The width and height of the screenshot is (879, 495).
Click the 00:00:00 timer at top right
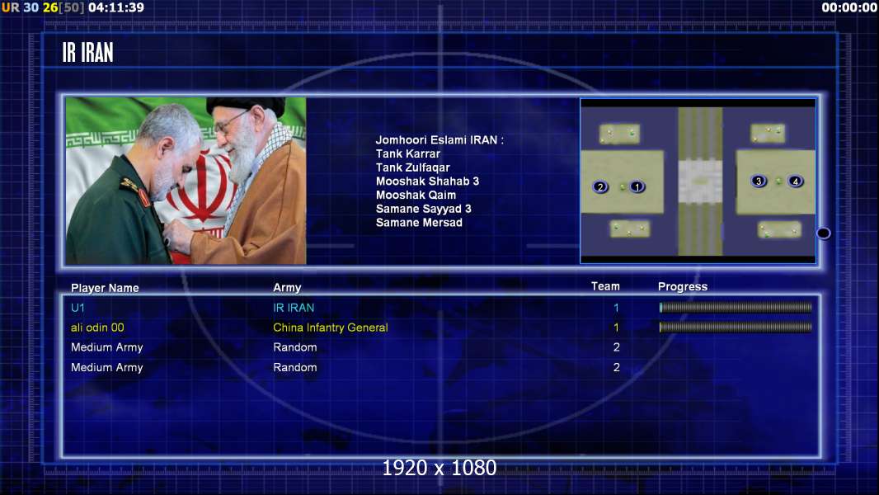[849, 7]
